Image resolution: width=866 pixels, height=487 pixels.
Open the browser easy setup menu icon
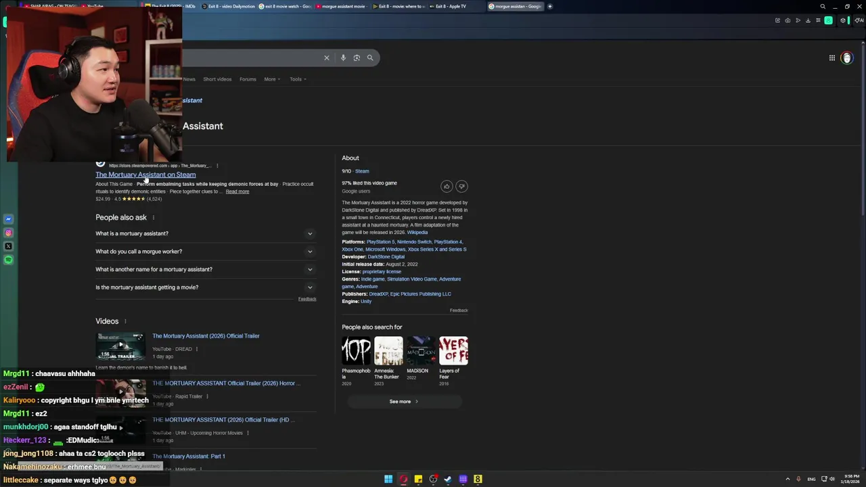coord(818,20)
